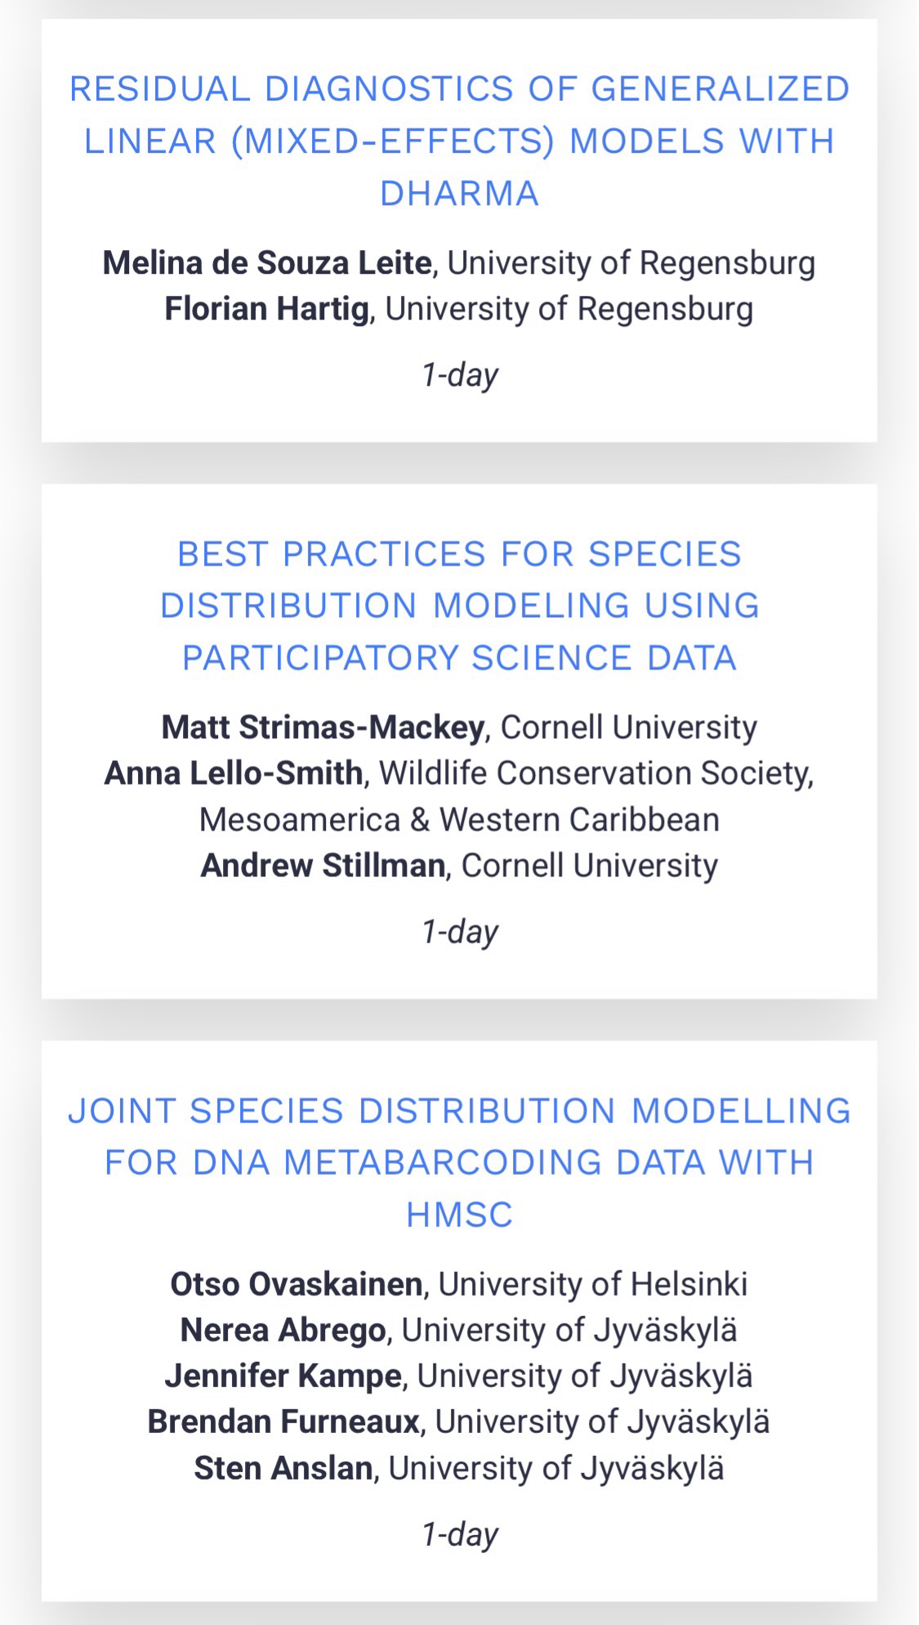Click the name Sten Anslan

pos(283,1468)
